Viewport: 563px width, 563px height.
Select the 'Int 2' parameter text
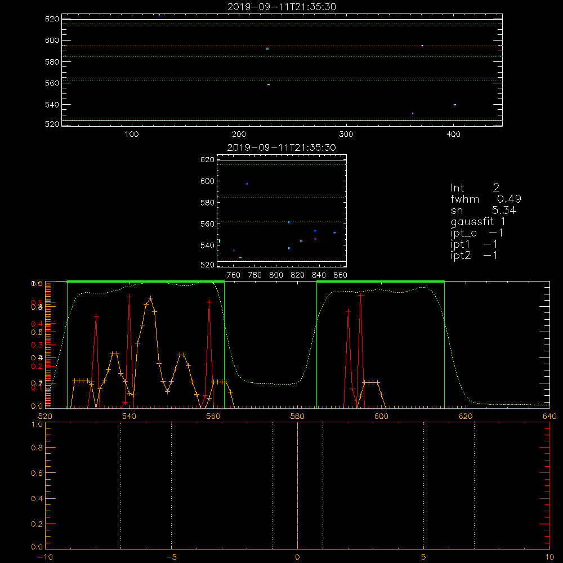(475, 188)
